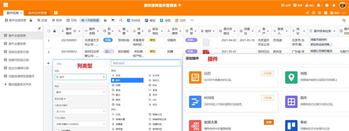Click the 搜索列类型 search field

pyautogui.click(x=145, y=63)
